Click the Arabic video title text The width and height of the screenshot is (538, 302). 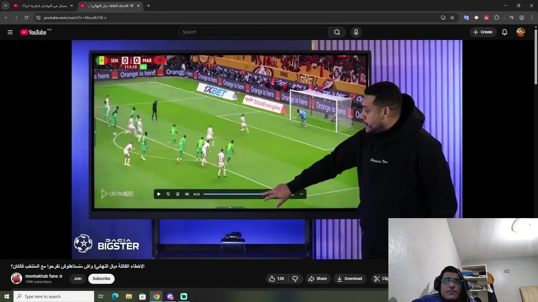(x=77, y=266)
